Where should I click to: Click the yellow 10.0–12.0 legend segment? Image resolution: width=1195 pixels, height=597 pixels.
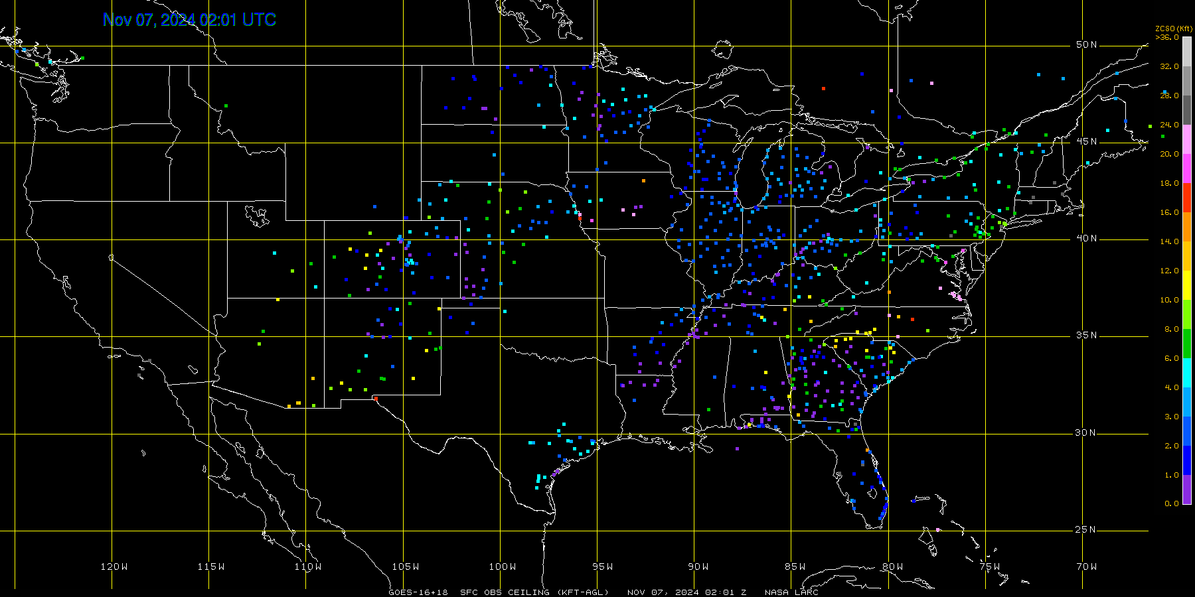point(1187,285)
